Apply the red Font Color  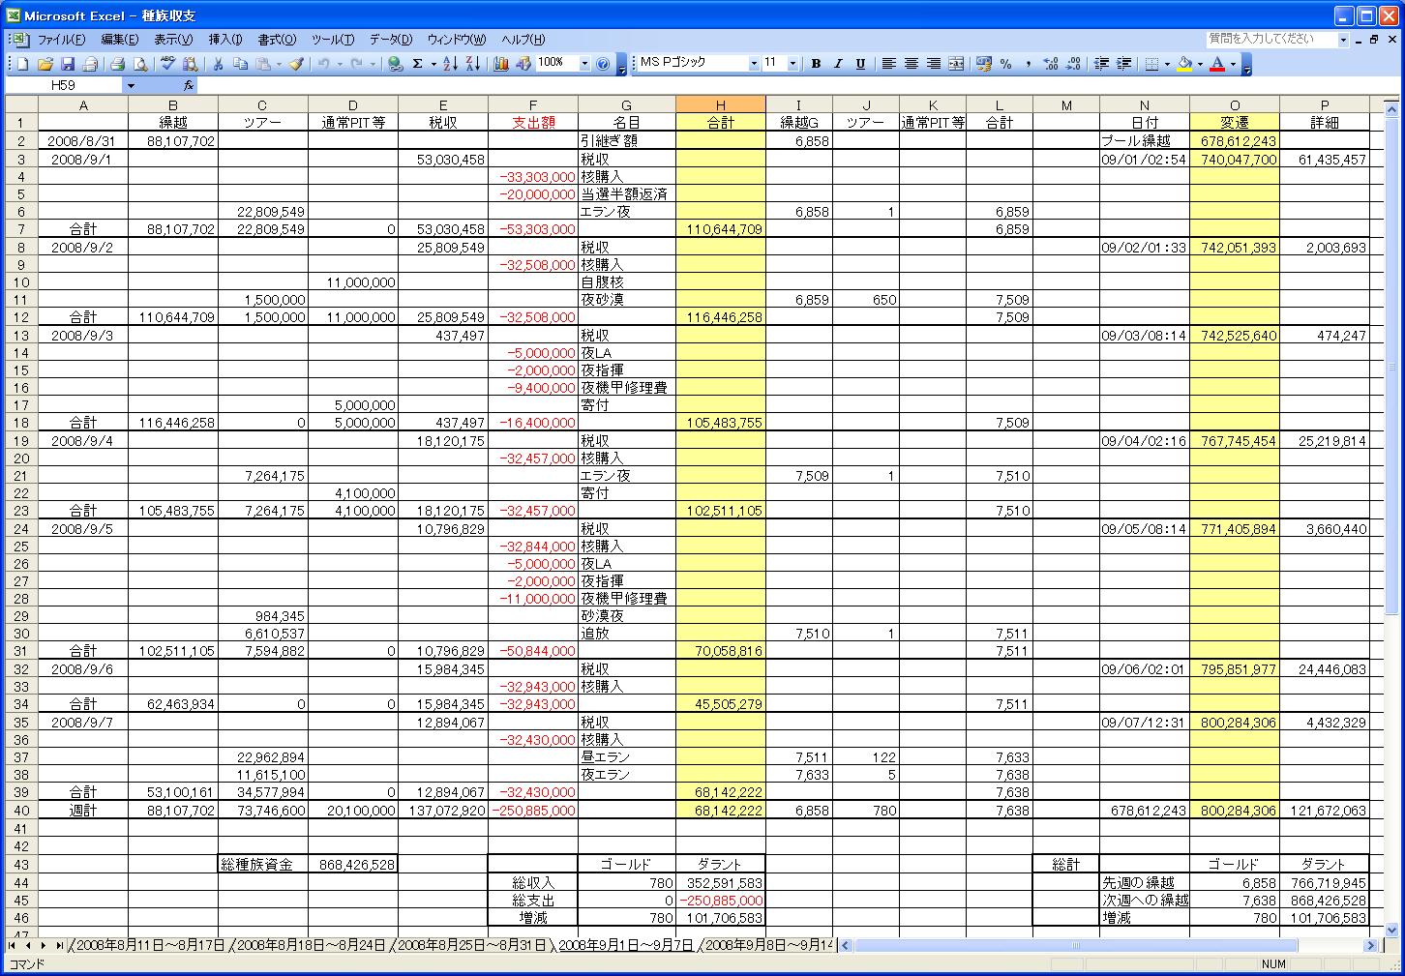pos(1217,64)
